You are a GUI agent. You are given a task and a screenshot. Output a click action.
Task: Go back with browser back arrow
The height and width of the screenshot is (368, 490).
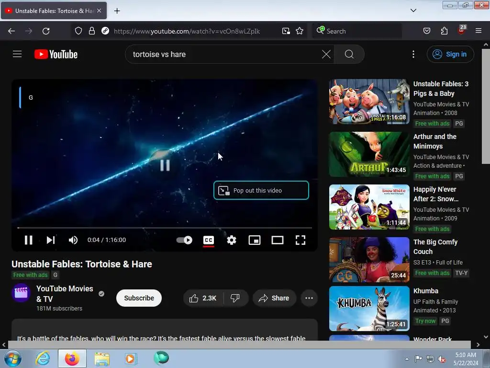click(x=11, y=31)
